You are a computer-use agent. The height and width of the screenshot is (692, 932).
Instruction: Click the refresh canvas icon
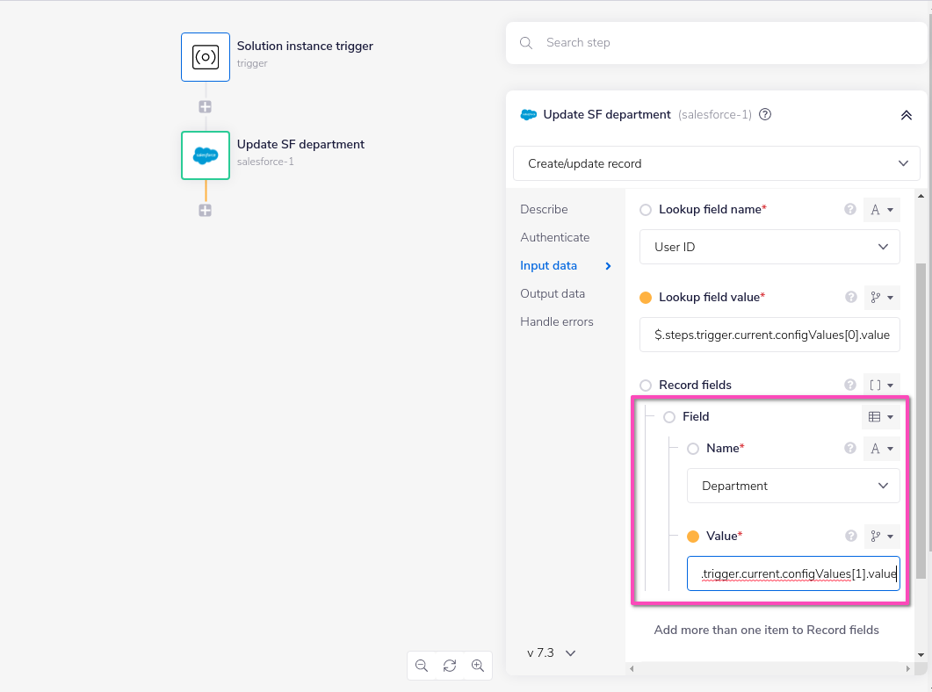pyautogui.click(x=450, y=666)
